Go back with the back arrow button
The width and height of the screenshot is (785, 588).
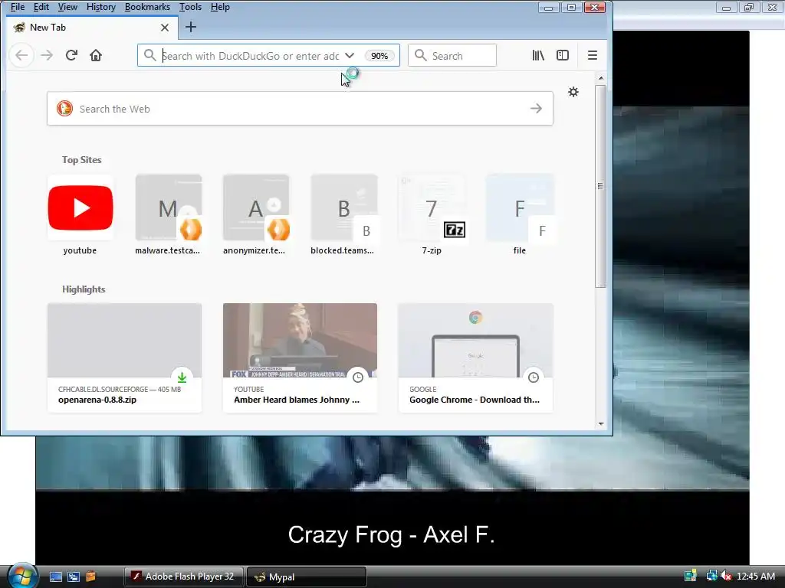pyautogui.click(x=21, y=55)
